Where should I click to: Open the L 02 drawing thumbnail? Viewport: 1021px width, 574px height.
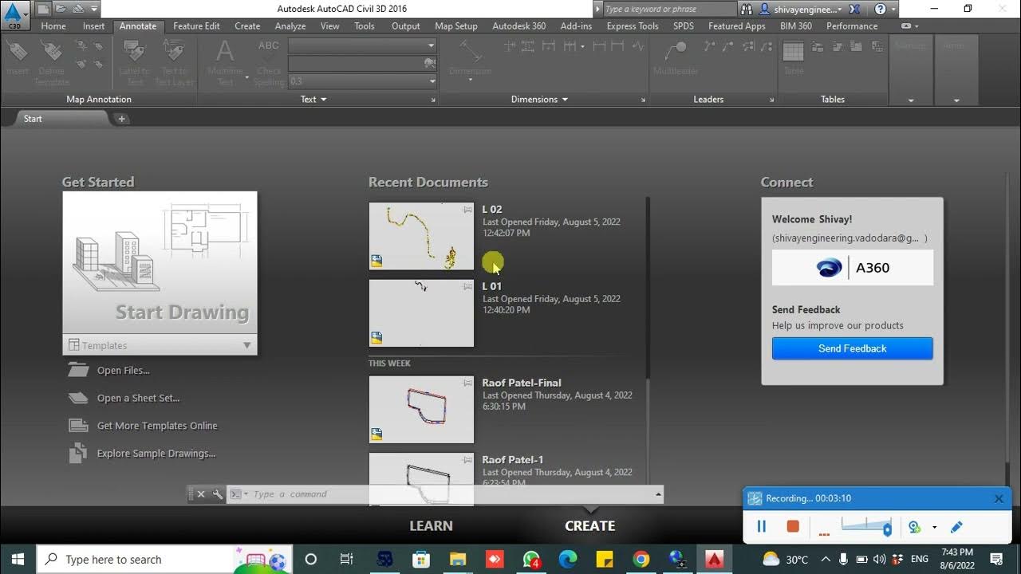coord(421,236)
